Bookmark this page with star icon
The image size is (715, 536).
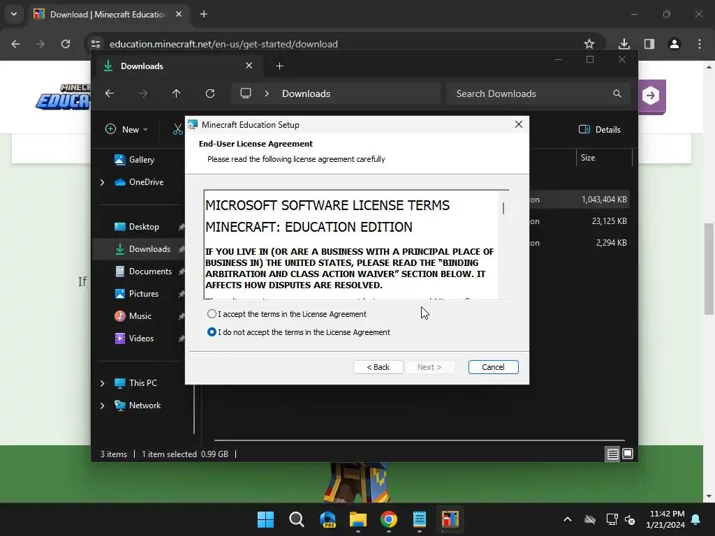(589, 44)
